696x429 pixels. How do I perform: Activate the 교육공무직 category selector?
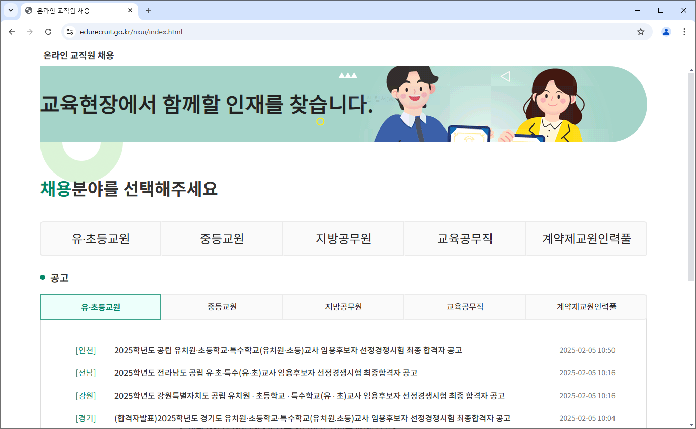point(464,239)
